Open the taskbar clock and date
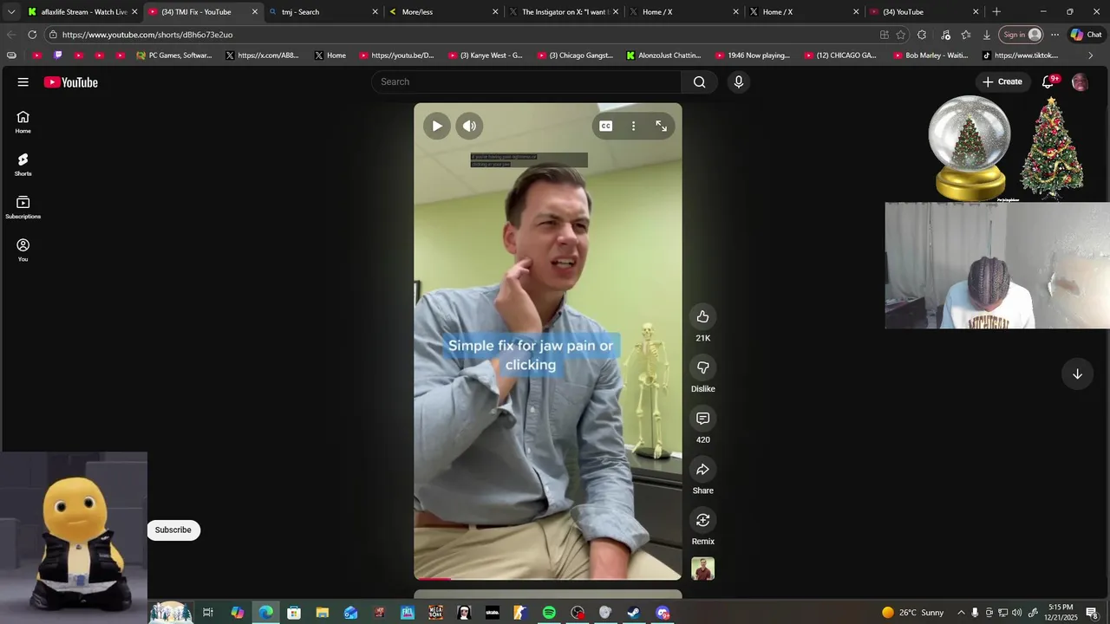 tap(1061, 612)
